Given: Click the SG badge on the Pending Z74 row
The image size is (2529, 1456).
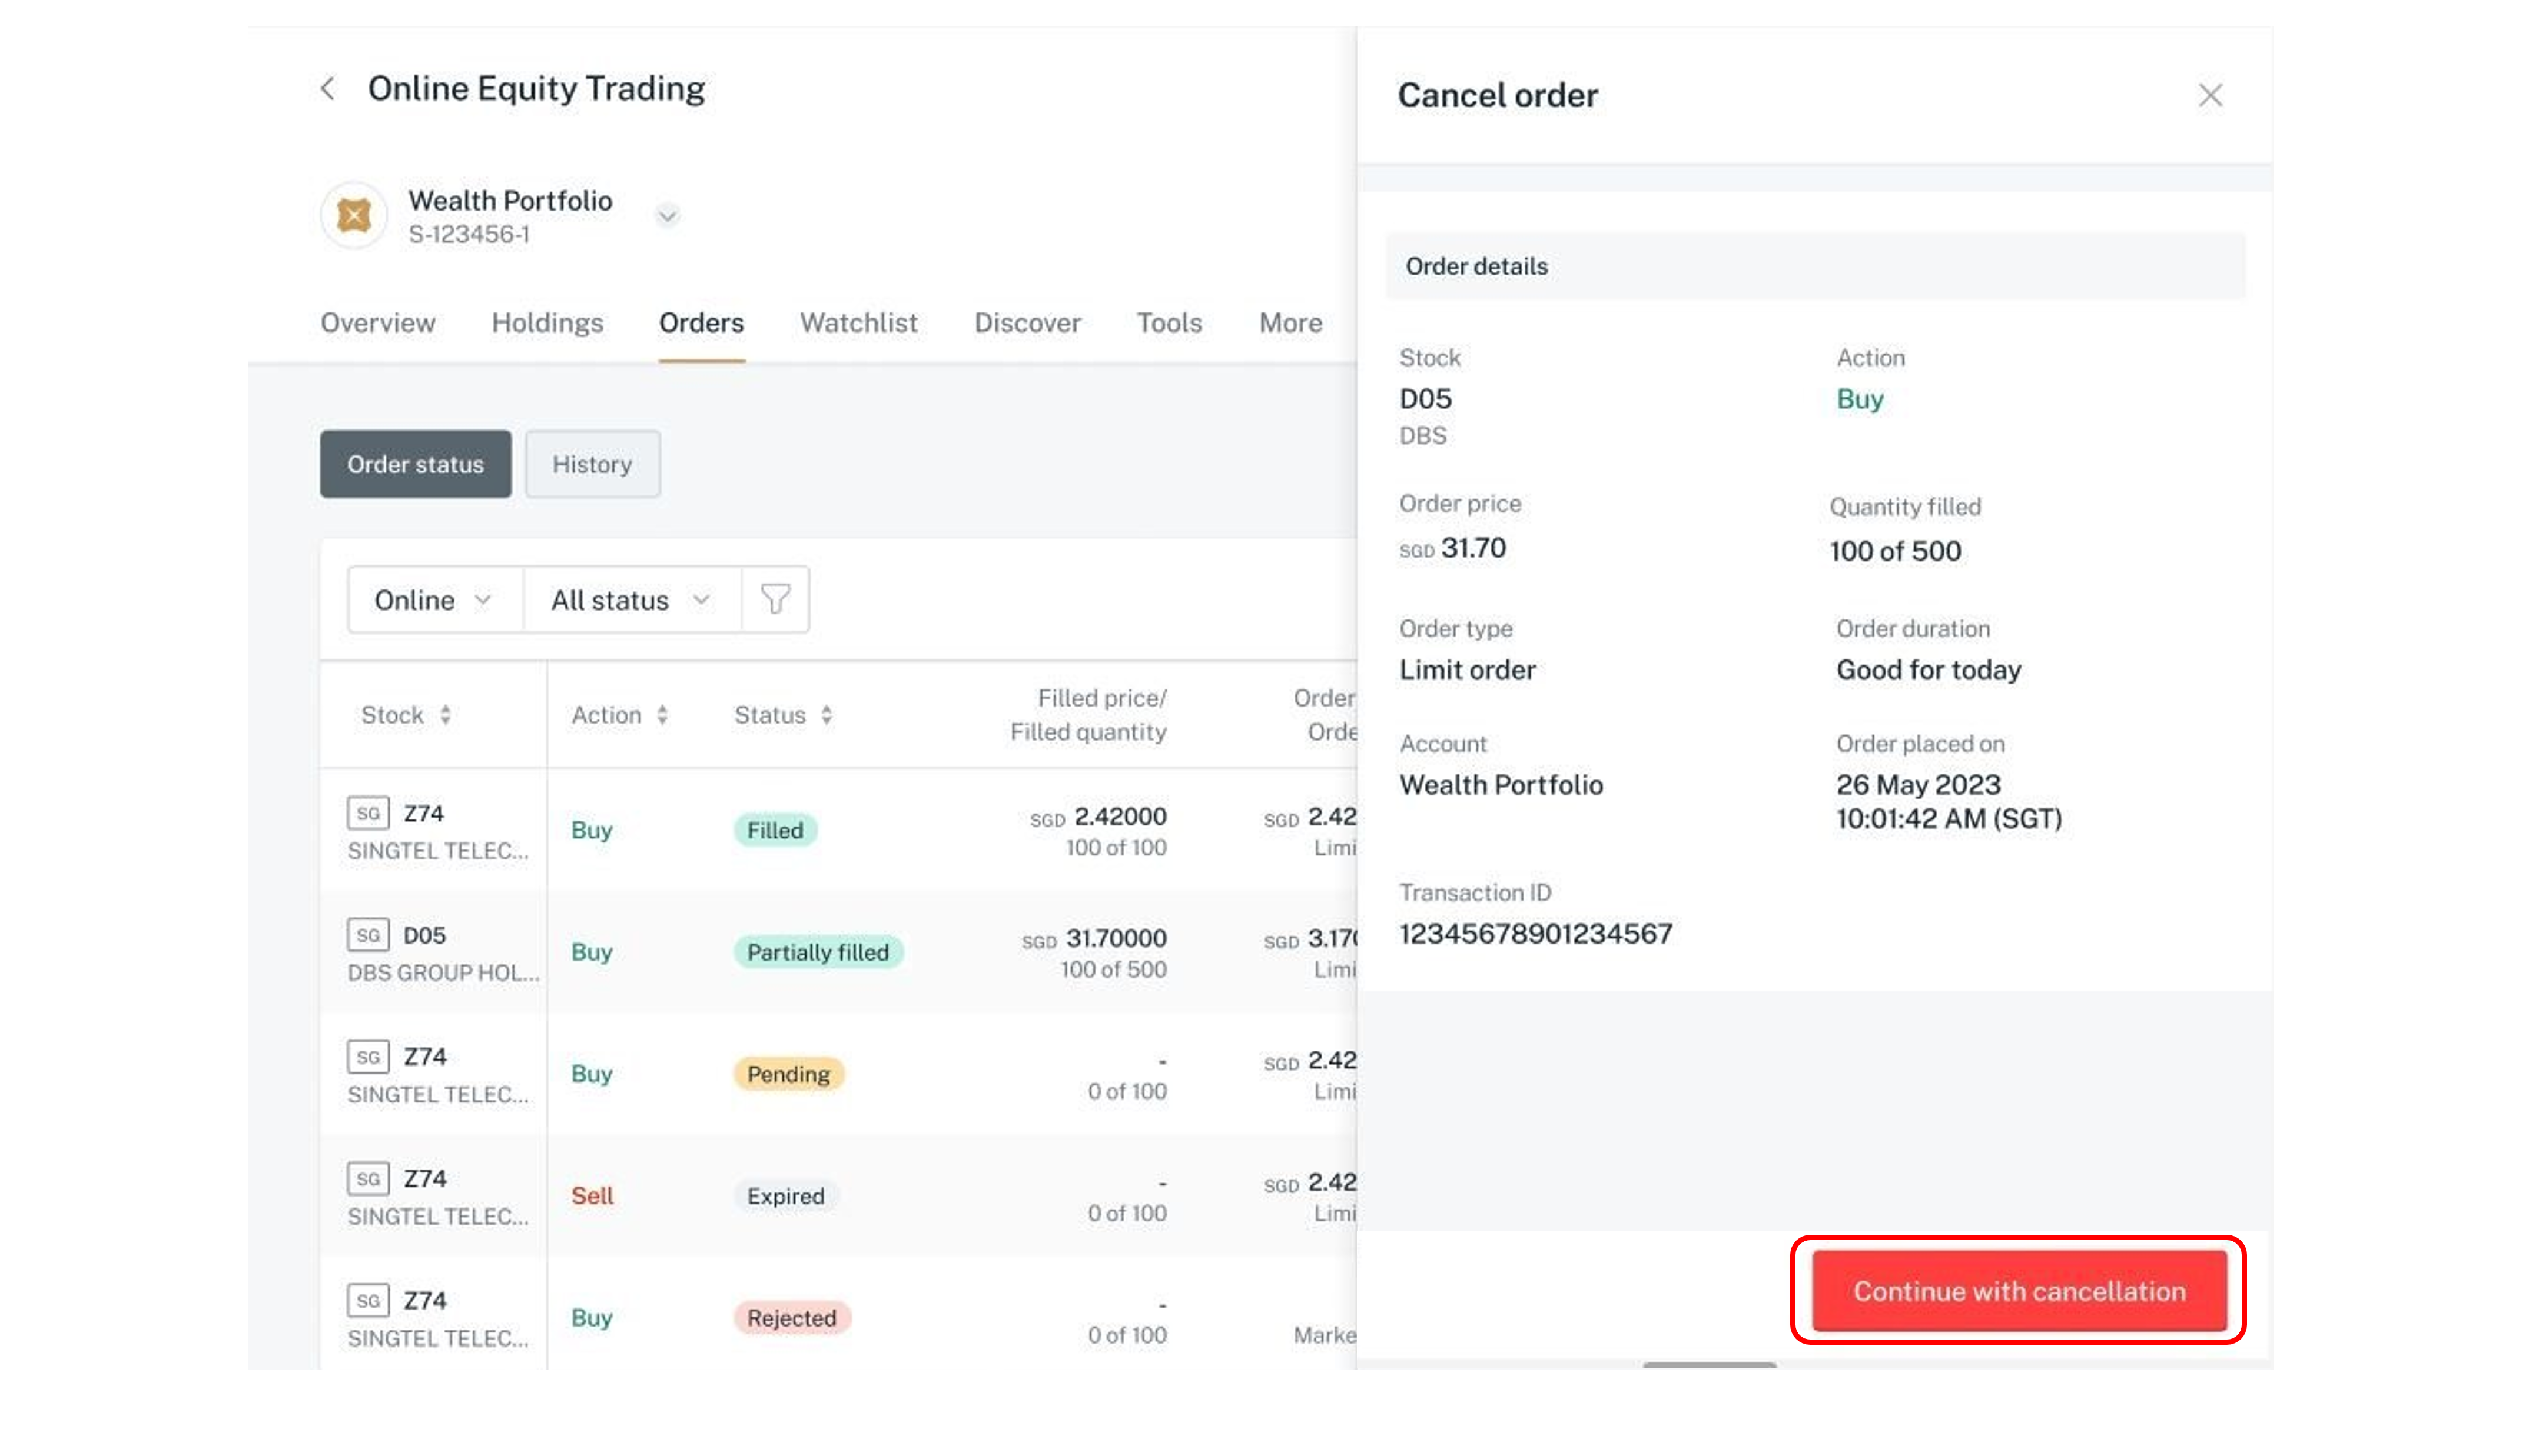Looking at the screenshot, I should 367,1056.
